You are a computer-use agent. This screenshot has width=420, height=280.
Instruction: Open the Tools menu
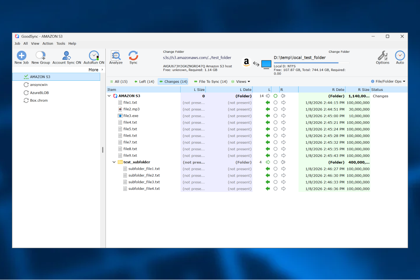point(61,44)
